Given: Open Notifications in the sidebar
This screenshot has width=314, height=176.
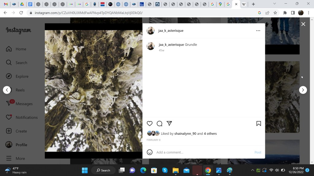Looking at the screenshot, I should (26, 117).
